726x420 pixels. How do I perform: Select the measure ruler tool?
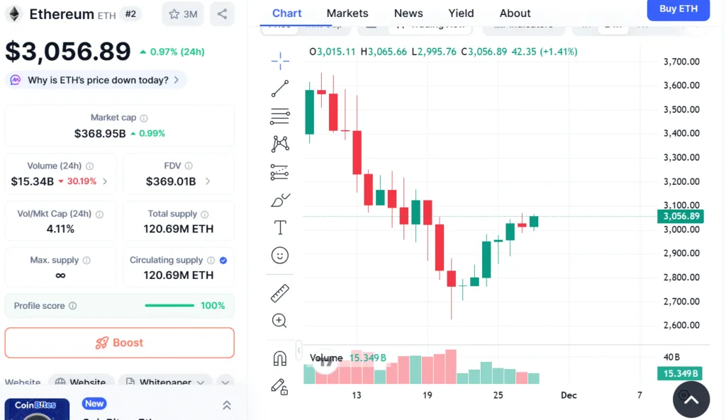tap(279, 293)
